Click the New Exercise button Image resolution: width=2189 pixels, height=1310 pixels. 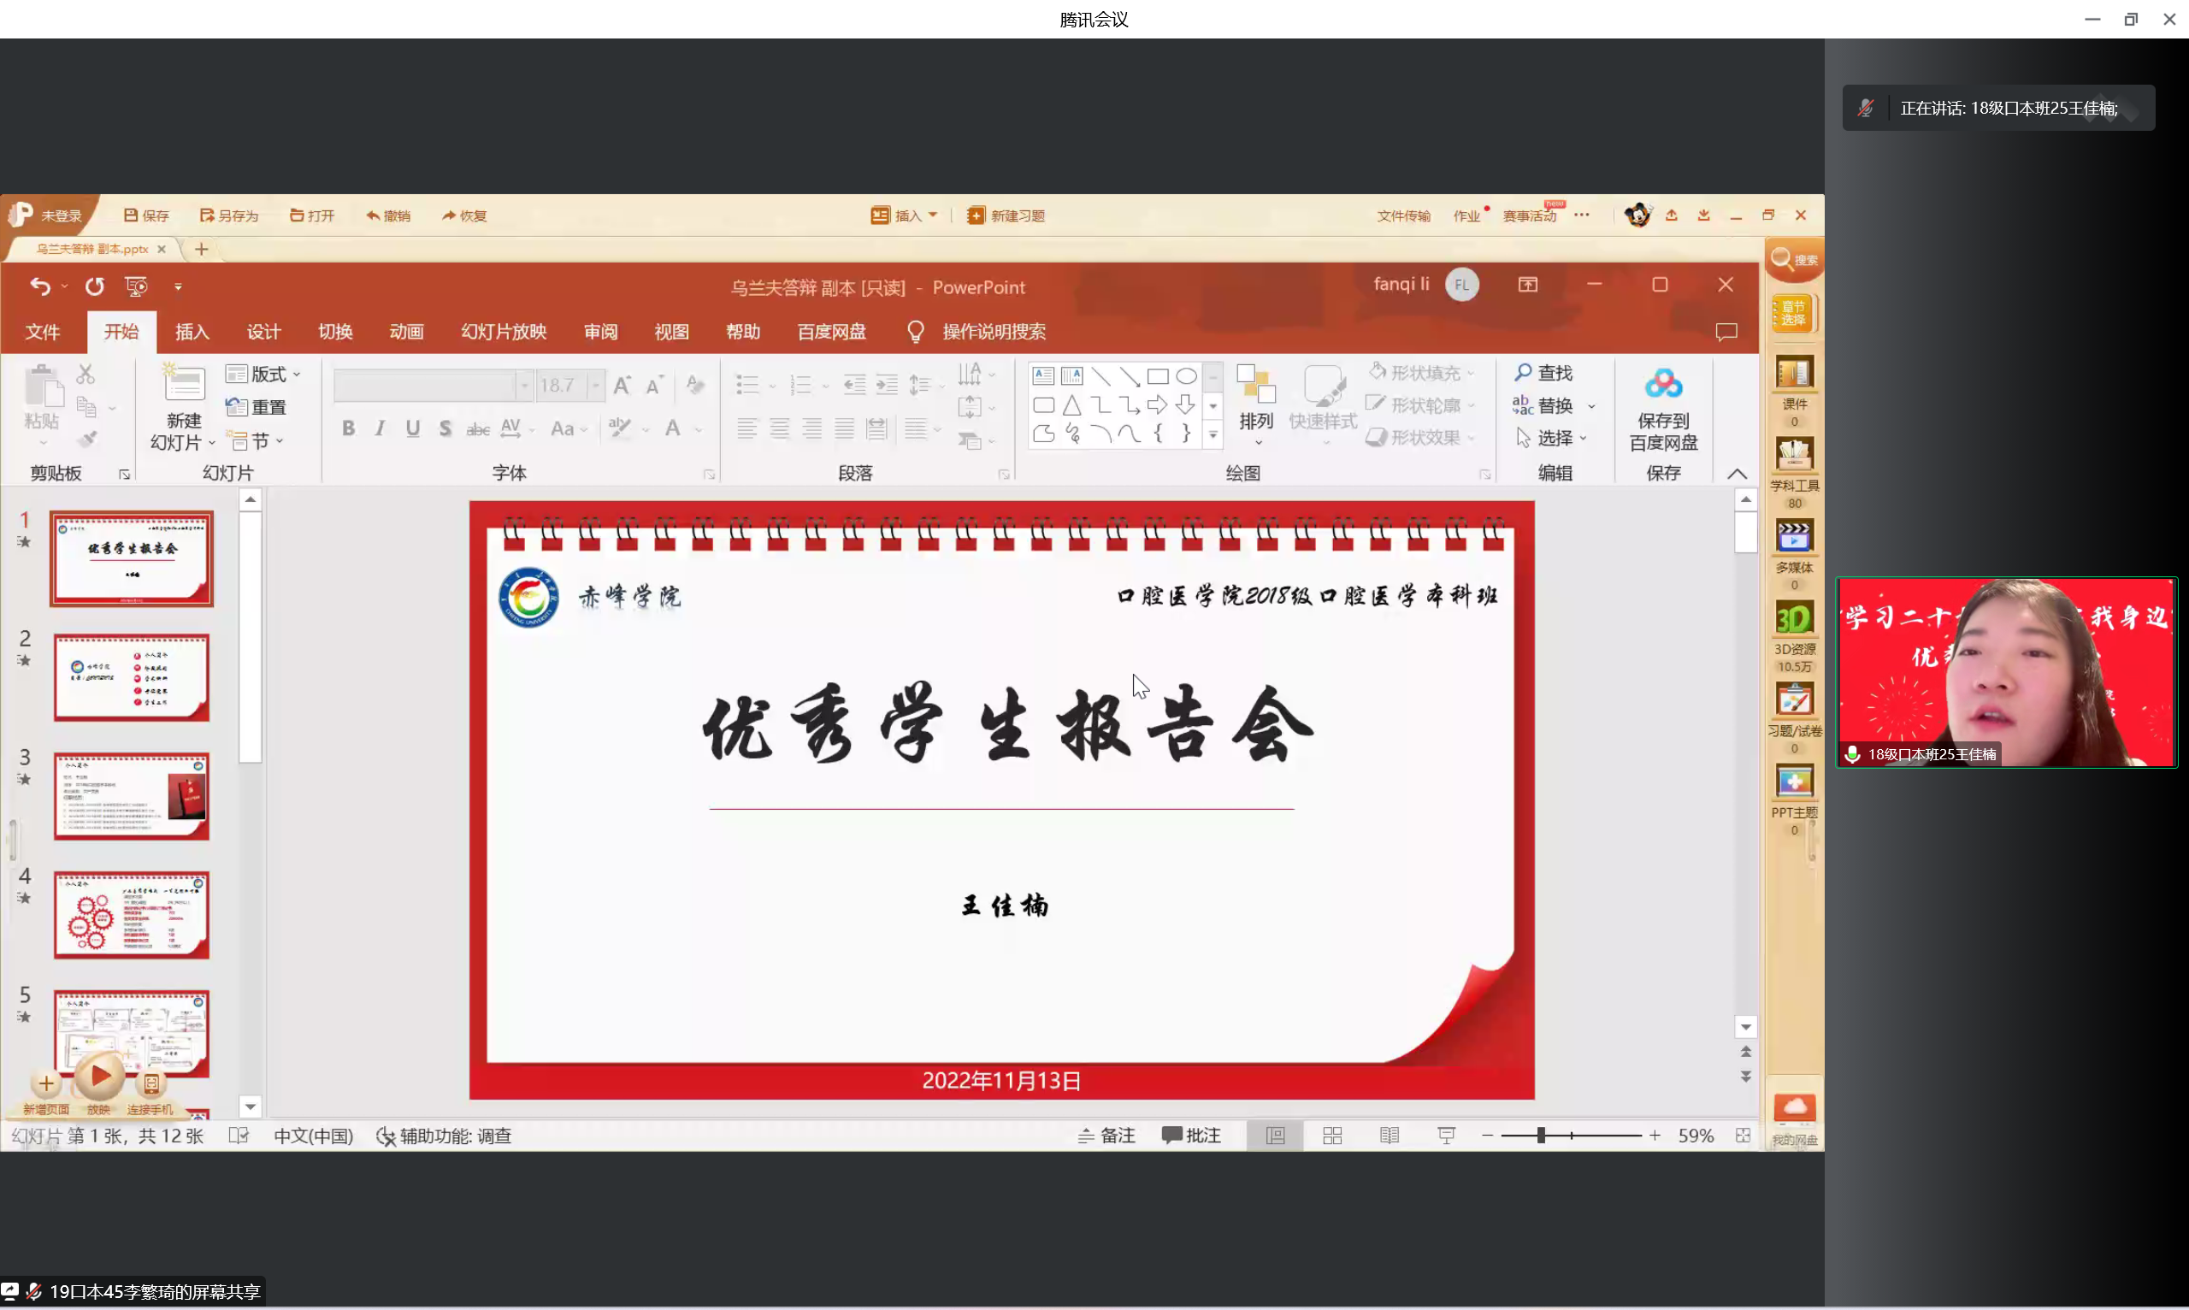click(x=1006, y=215)
